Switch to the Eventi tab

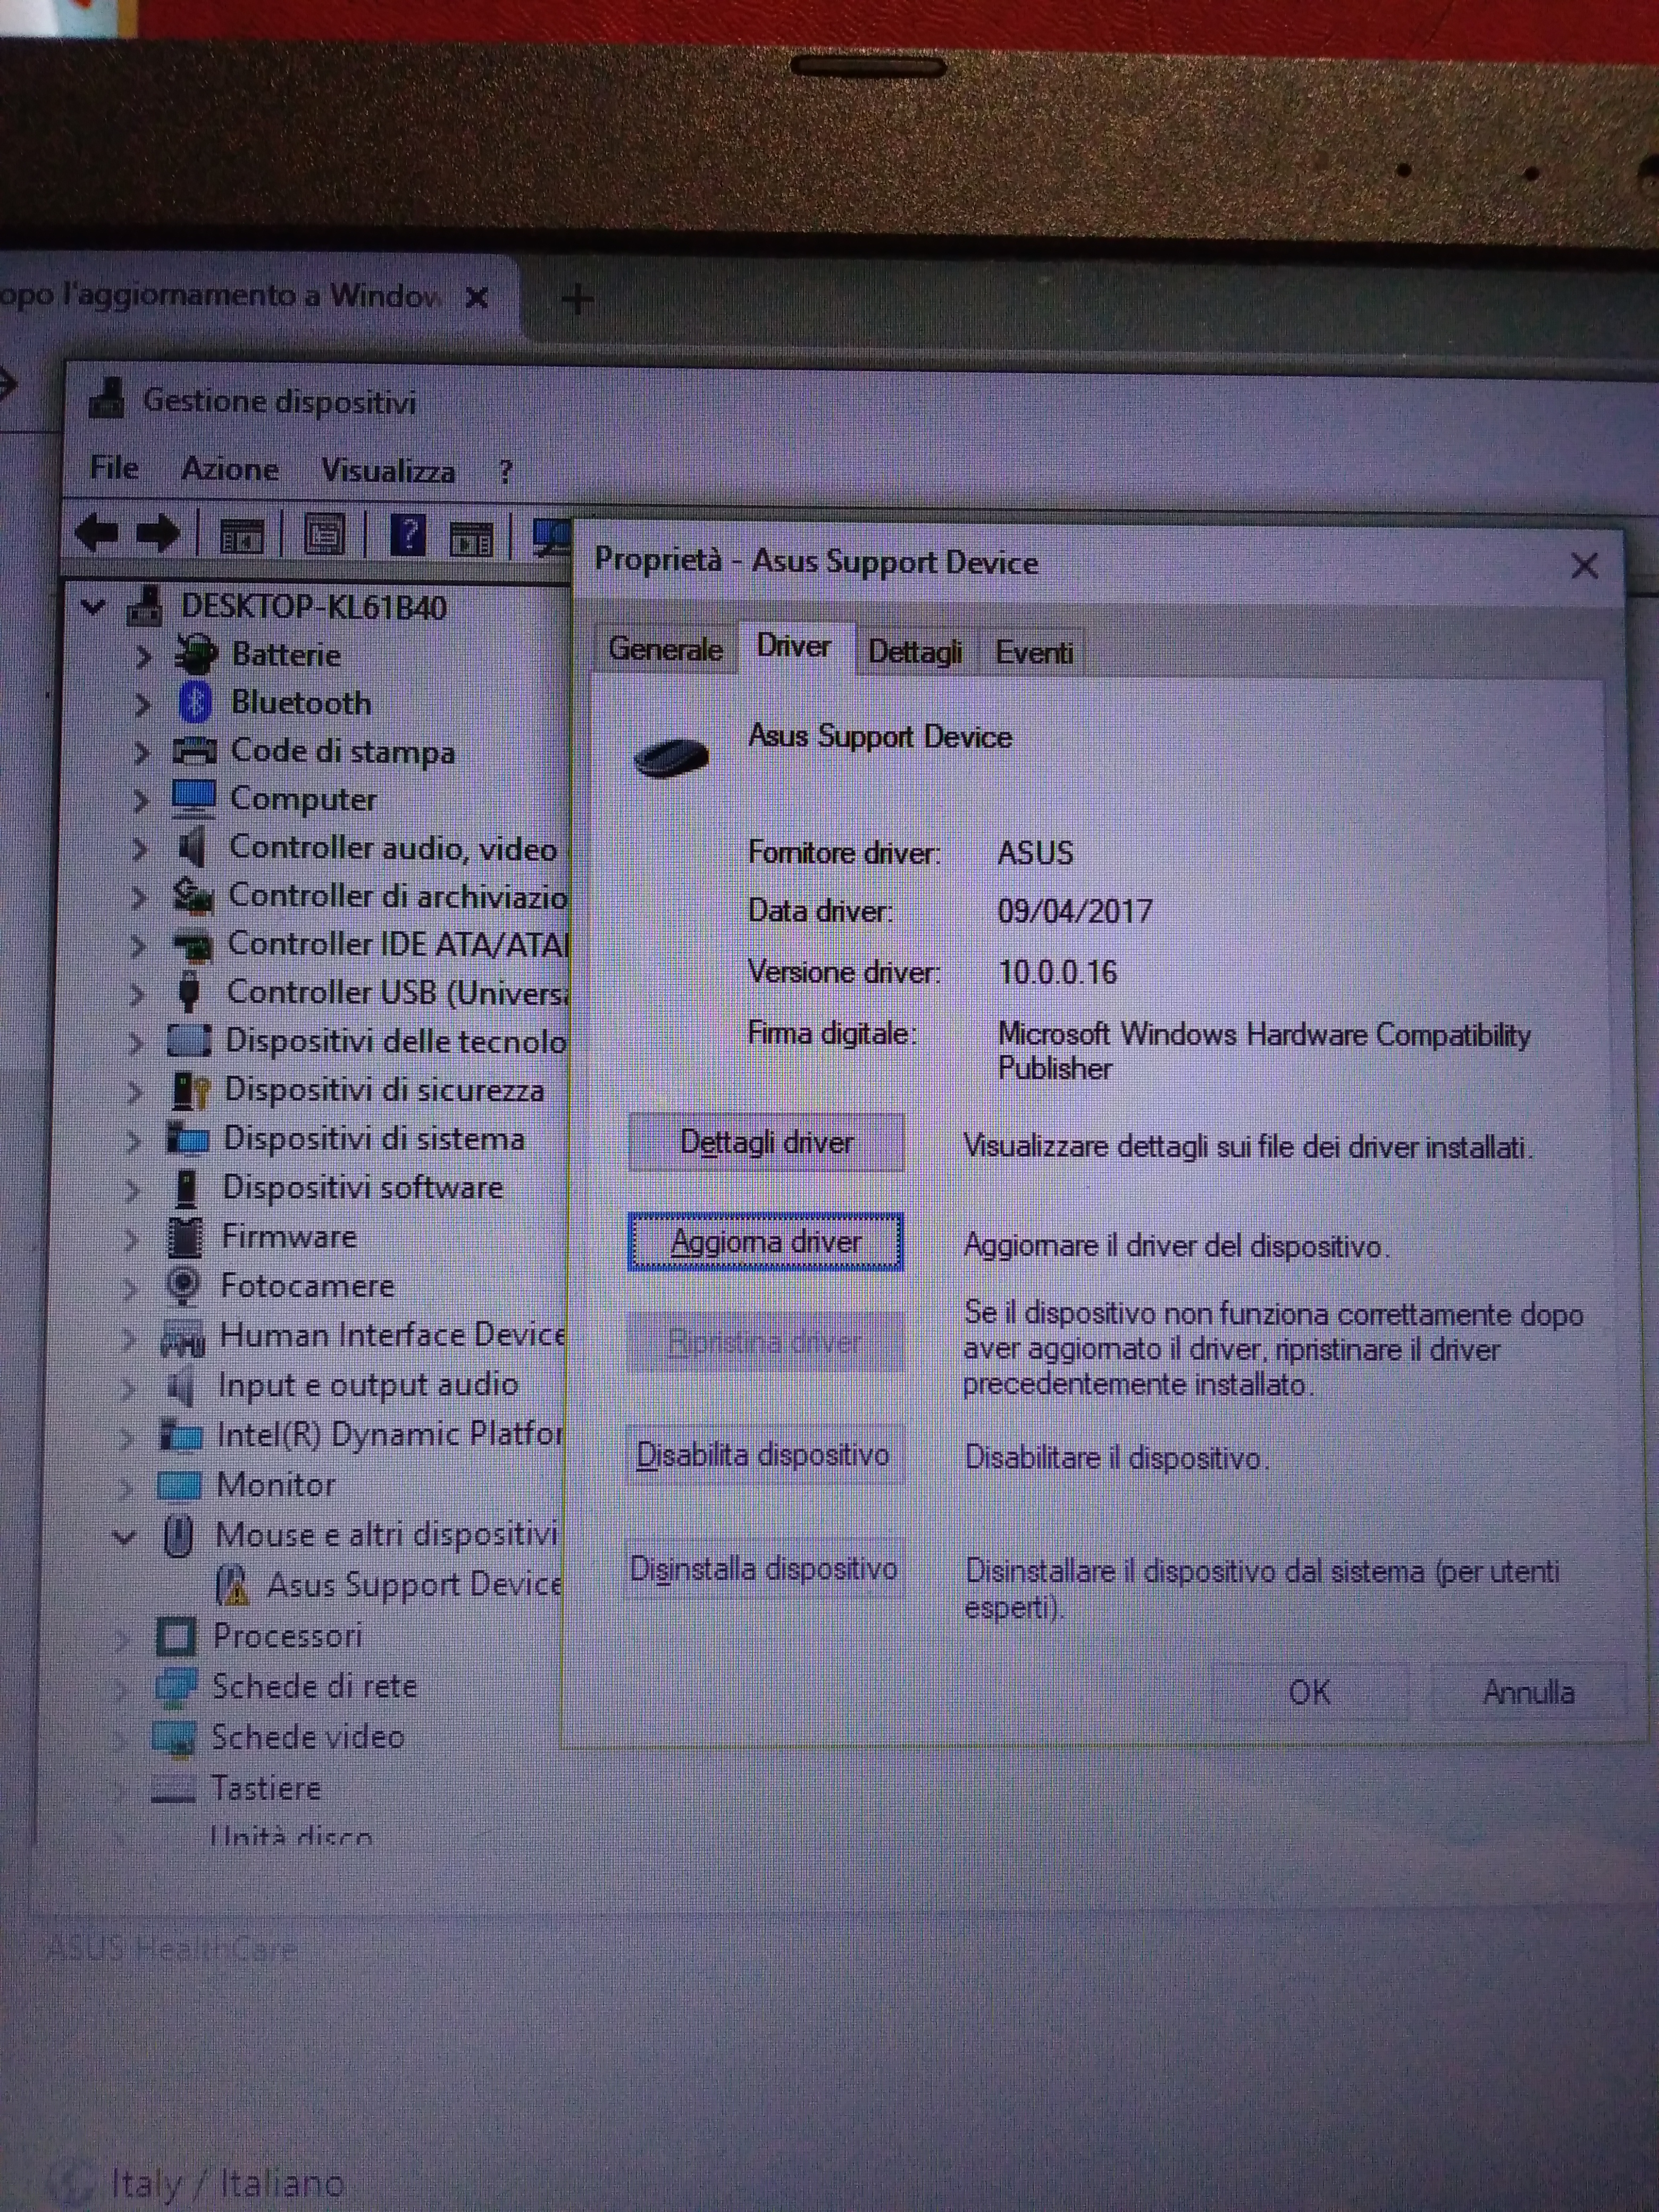(1034, 653)
